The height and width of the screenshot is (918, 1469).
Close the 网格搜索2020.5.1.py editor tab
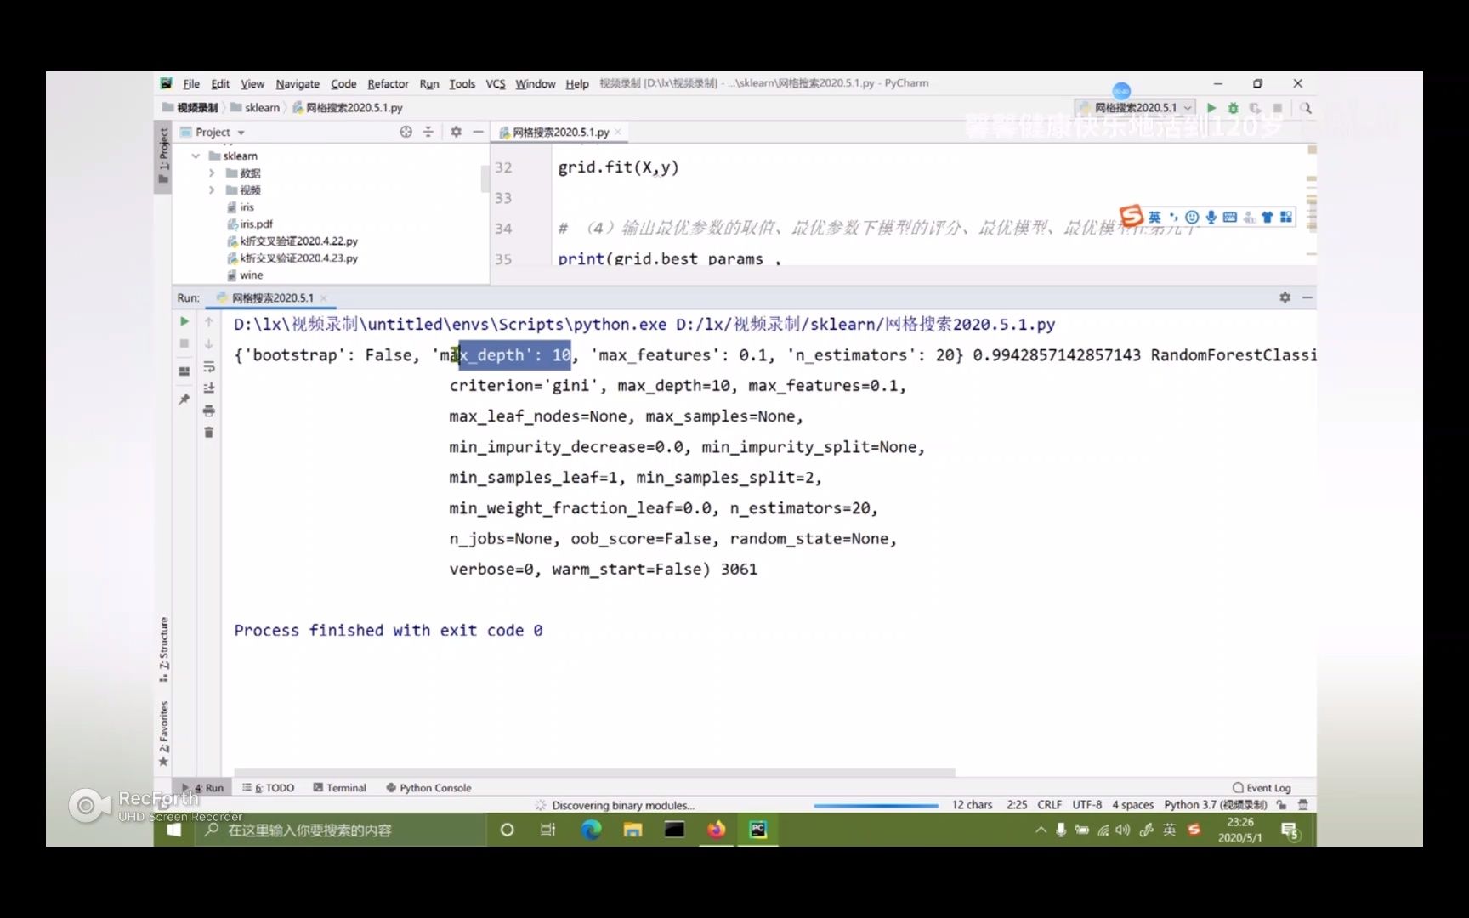[x=618, y=132]
